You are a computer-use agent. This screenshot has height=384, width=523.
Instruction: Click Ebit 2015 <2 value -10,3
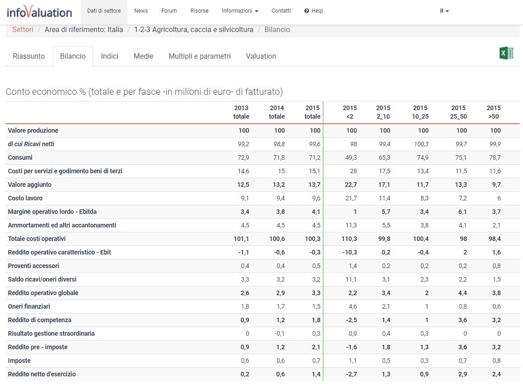point(349,252)
